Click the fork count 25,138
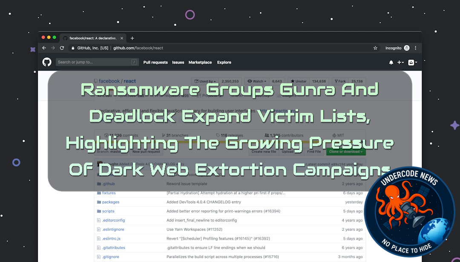This screenshot has width=460, height=262. pos(357,81)
